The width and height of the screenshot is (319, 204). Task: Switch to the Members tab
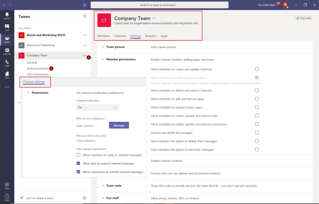(x=104, y=36)
